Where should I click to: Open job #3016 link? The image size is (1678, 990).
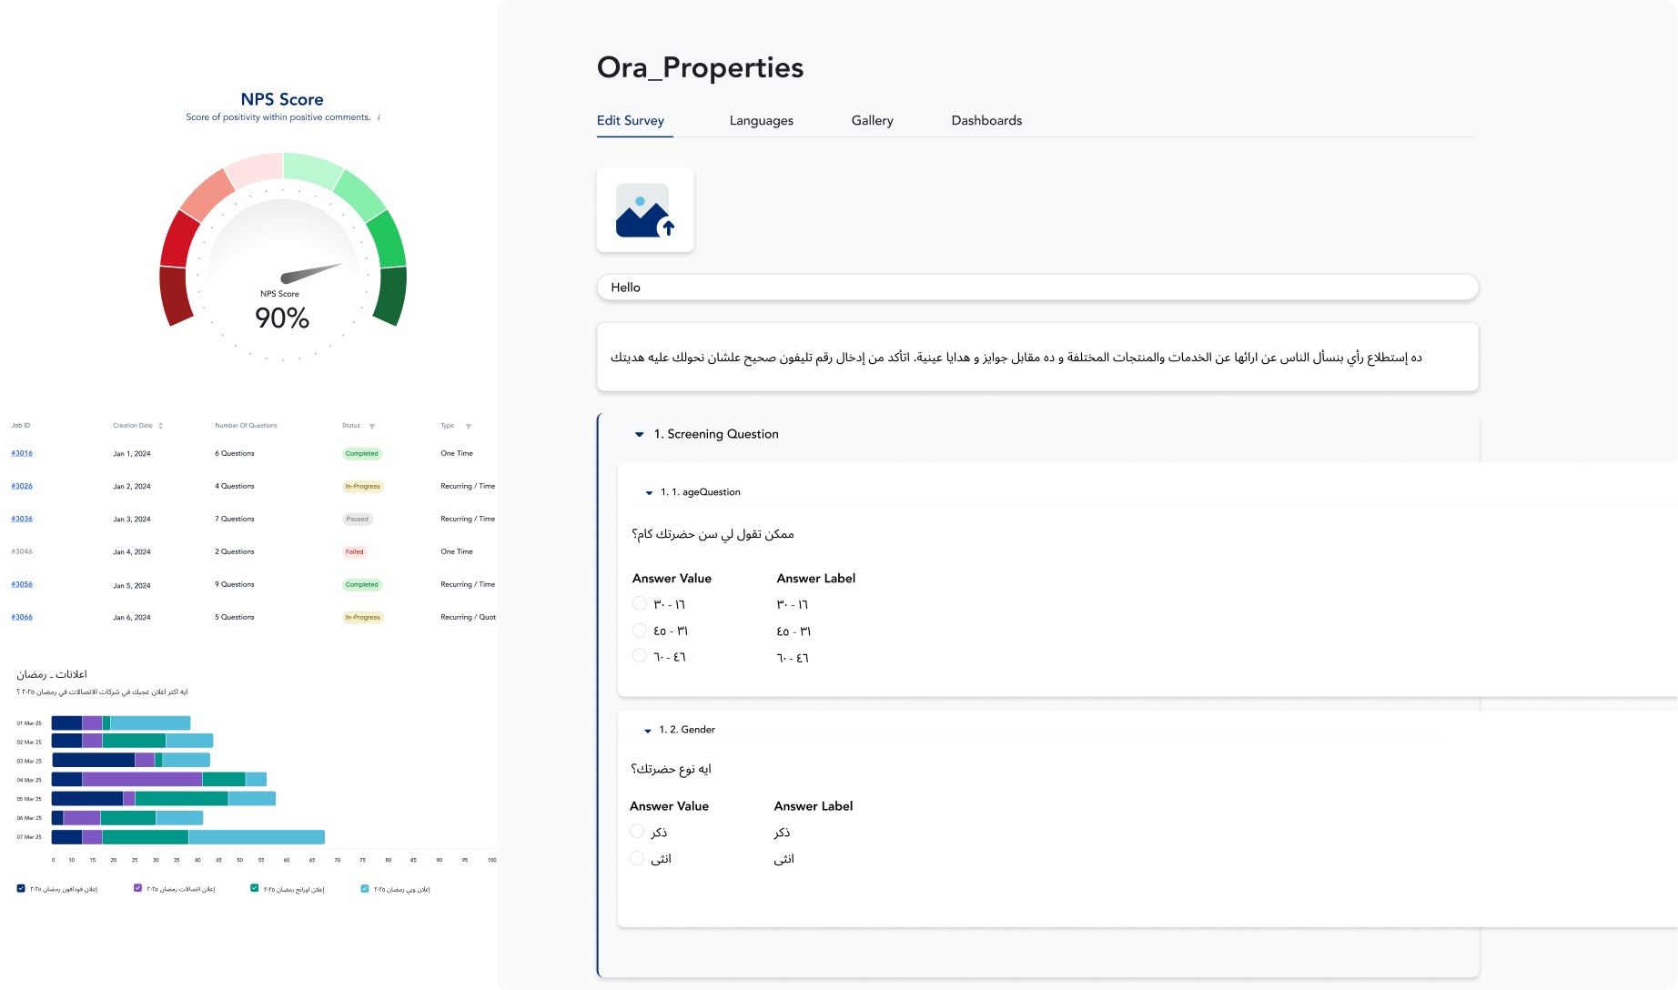(22, 453)
